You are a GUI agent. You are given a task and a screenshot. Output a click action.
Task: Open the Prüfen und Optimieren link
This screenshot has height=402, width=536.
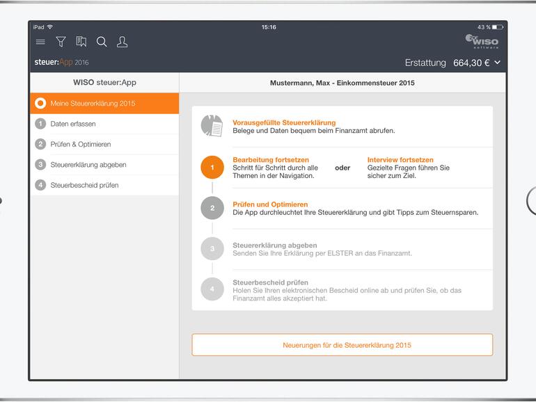pos(270,204)
